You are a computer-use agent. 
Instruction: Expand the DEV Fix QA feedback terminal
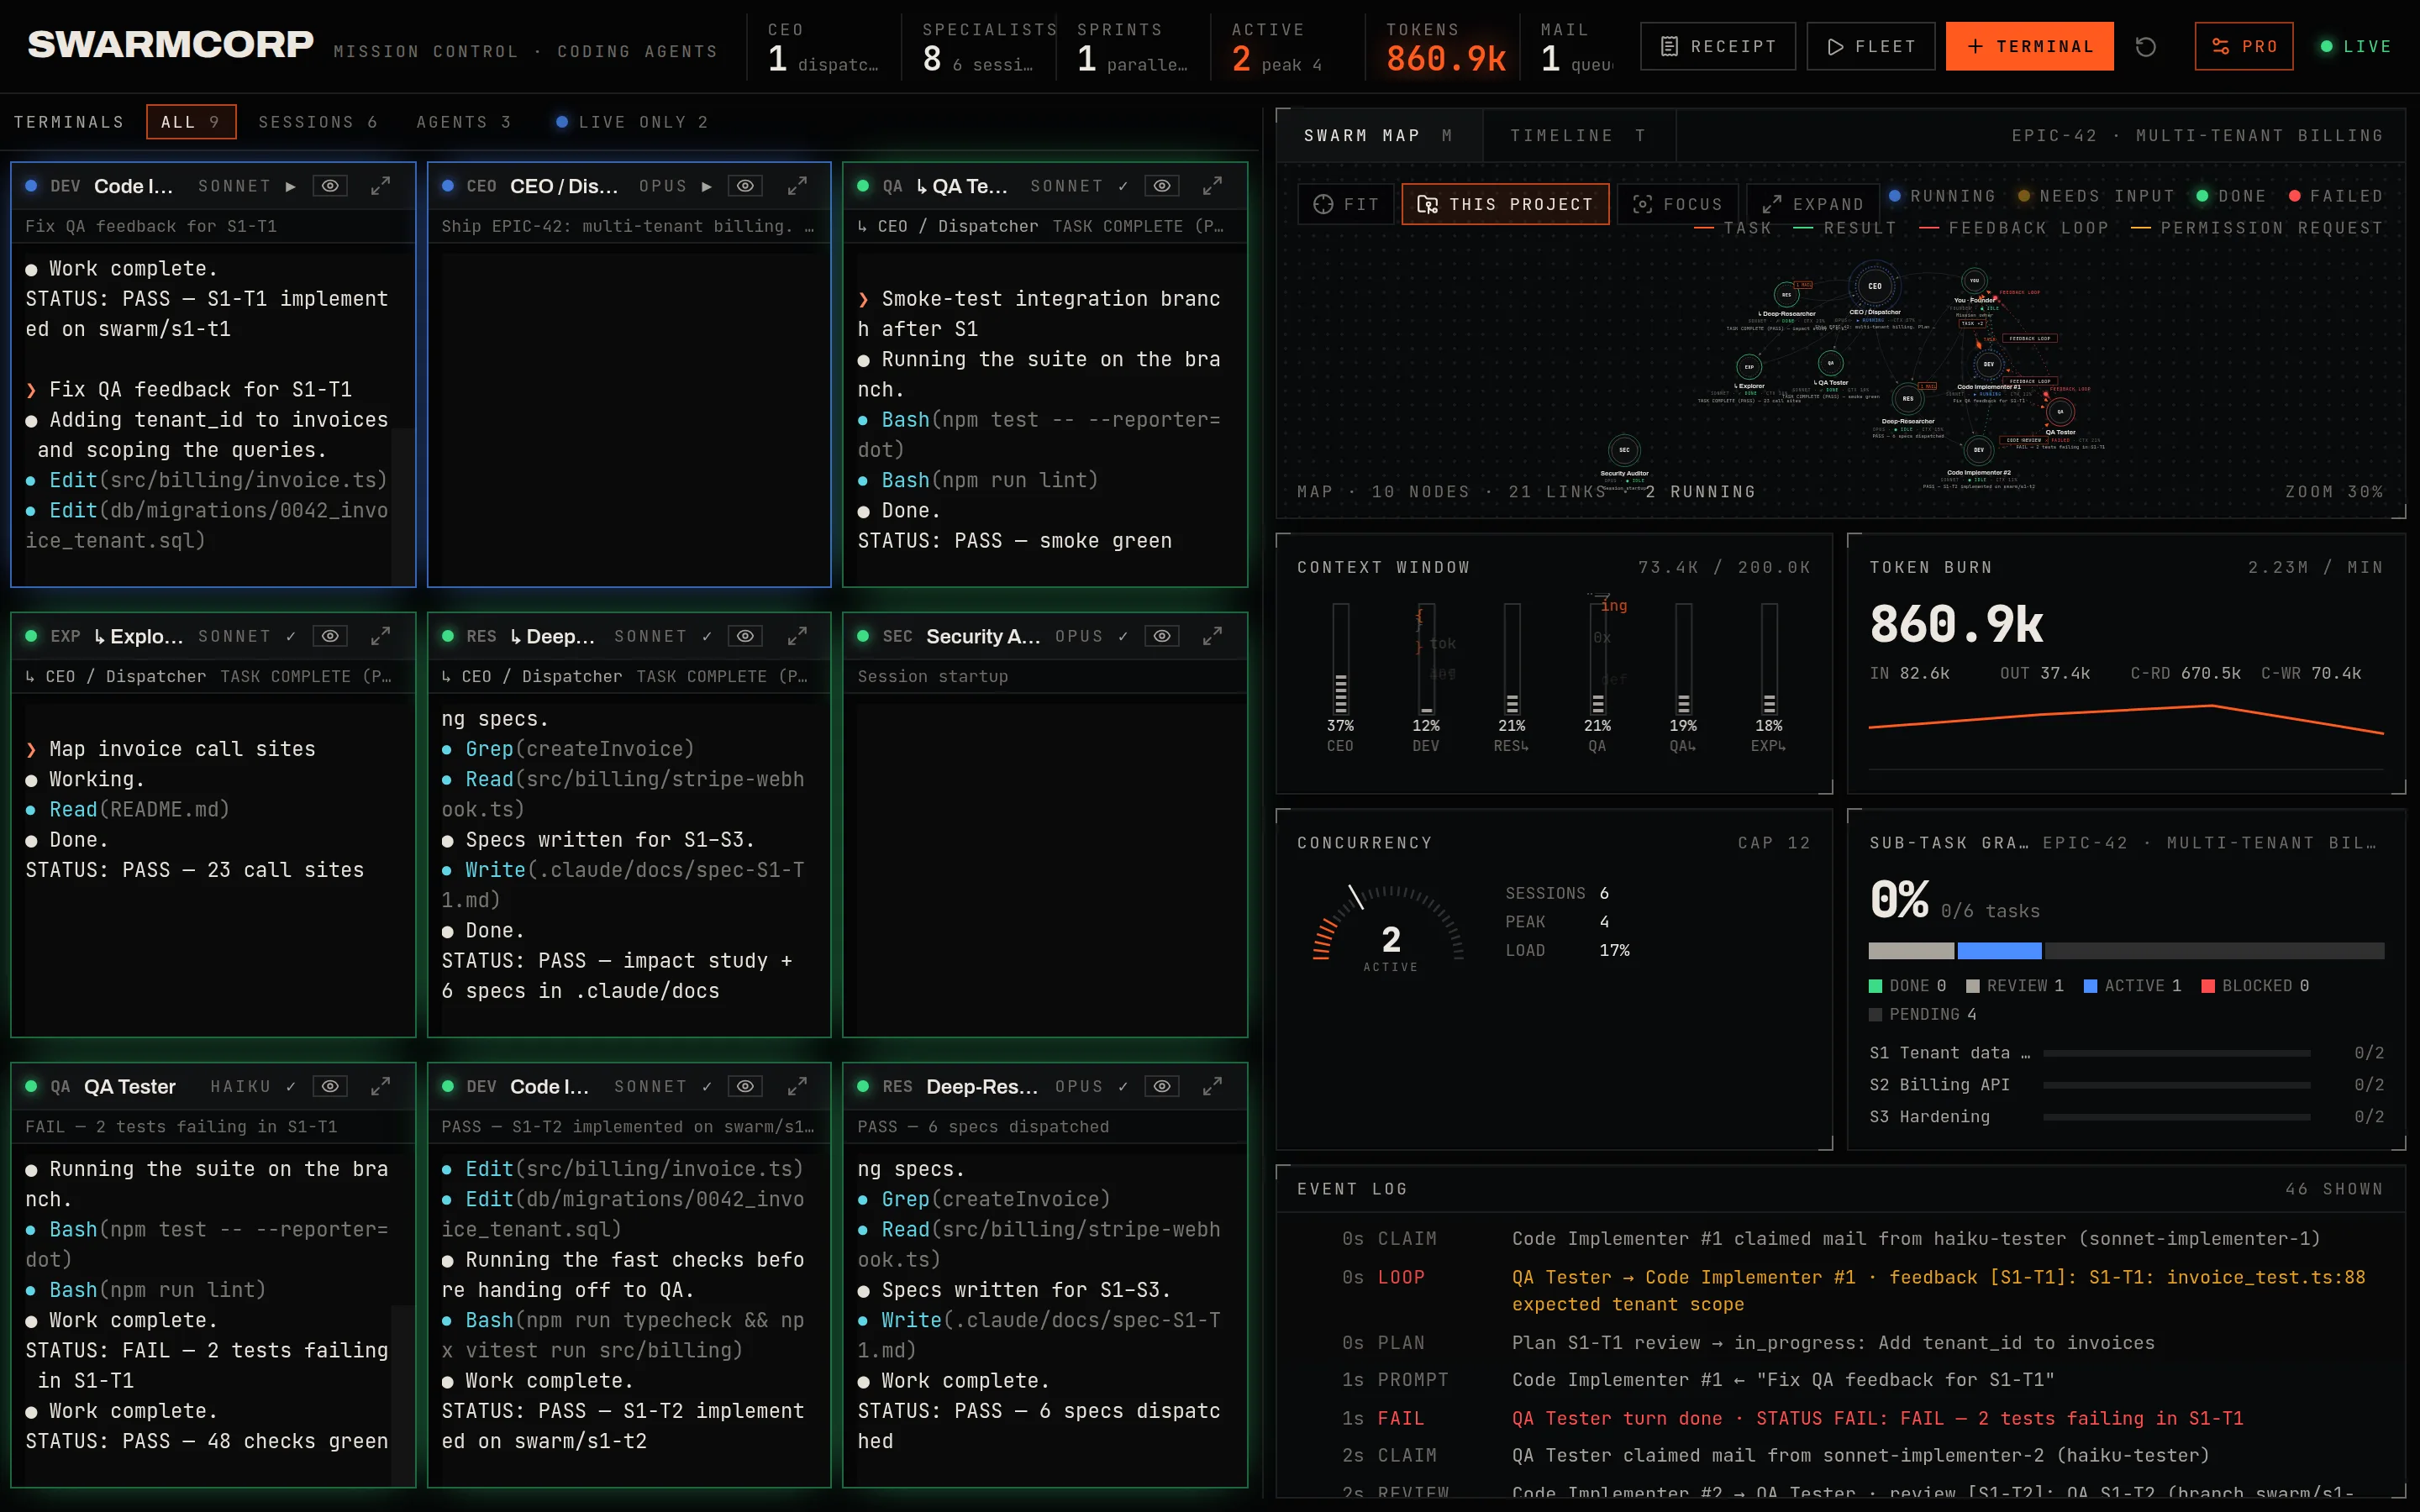(x=381, y=186)
